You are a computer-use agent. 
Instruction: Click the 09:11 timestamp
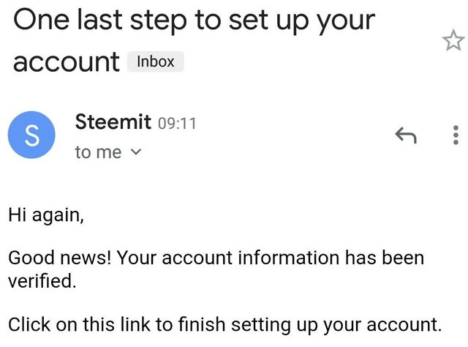177,123
